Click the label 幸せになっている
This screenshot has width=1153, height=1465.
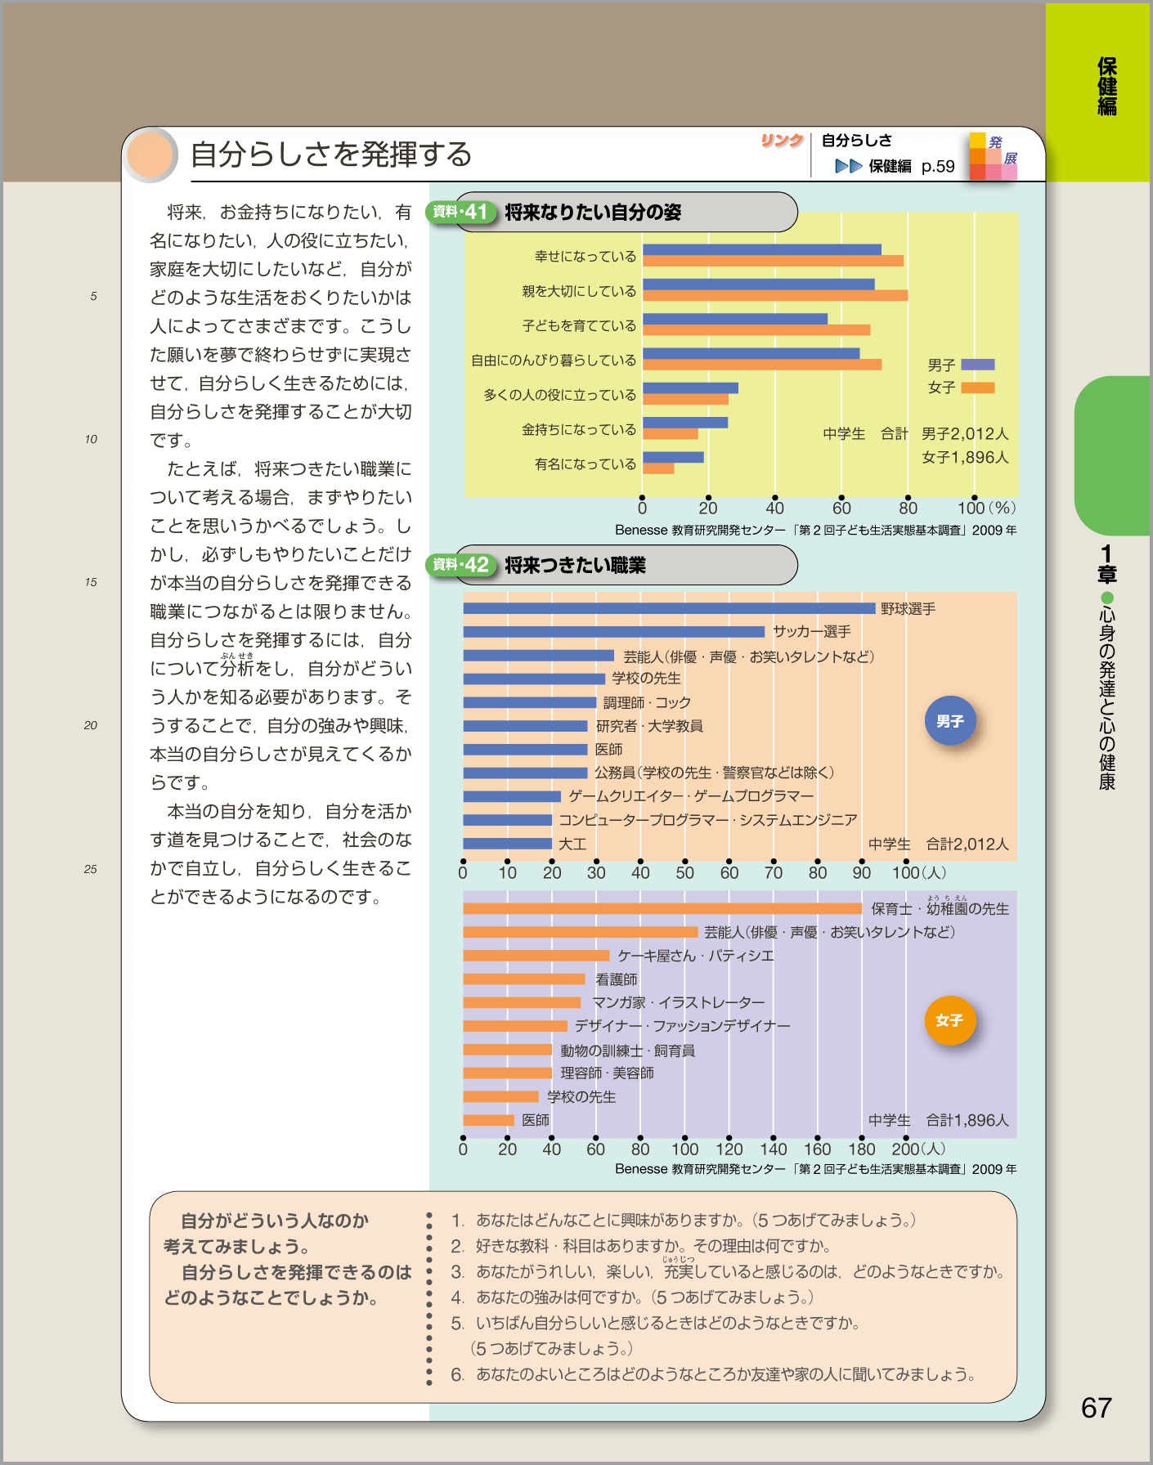585,257
